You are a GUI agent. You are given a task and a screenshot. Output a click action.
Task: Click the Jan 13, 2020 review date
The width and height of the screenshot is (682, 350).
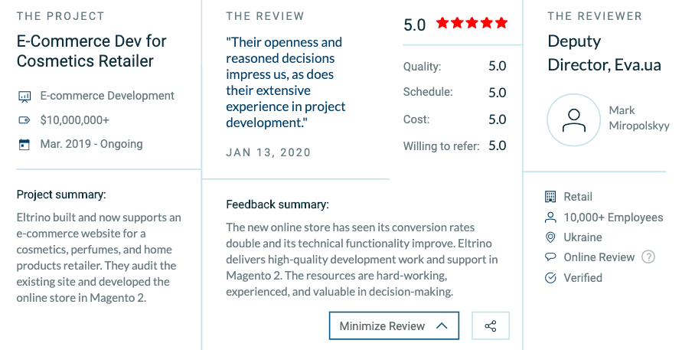point(268,152)
